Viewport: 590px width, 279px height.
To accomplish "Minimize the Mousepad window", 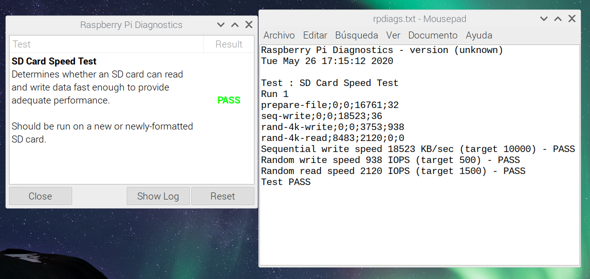I will click(x=544, y=18).
